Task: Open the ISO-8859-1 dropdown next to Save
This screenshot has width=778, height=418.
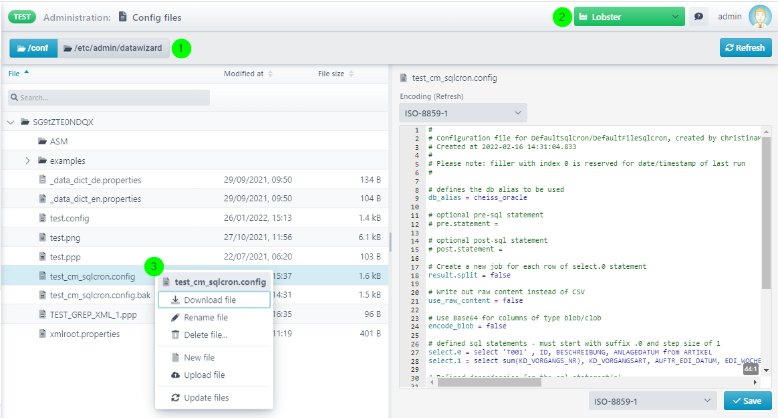Action: (x=652, y=401)
